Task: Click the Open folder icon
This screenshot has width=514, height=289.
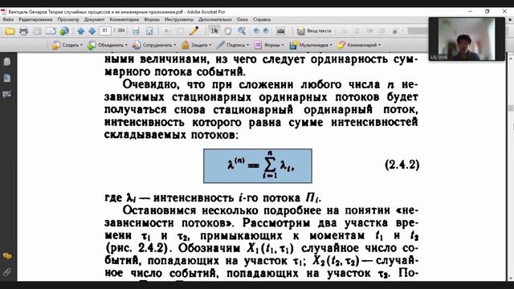Action: (10, 31)
